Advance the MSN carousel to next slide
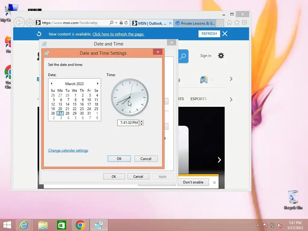 point(219,160)
